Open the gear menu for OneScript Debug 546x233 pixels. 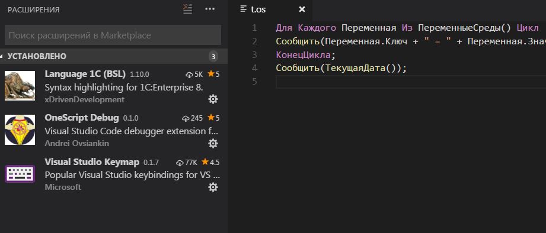213,143
